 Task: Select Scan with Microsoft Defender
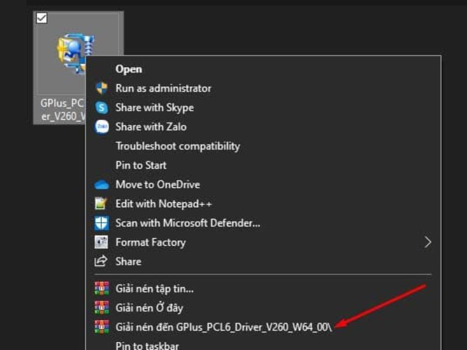pyautogui.click(x=187, y=223)
